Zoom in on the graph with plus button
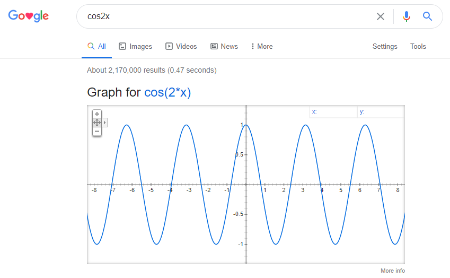 96,114
